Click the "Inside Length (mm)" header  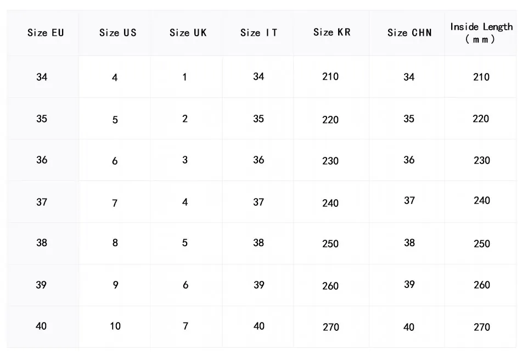click(481, 33)
